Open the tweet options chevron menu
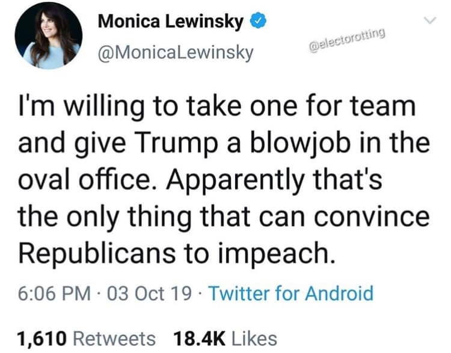The width and height of the screenshot is (451, 353). point(429,22)
